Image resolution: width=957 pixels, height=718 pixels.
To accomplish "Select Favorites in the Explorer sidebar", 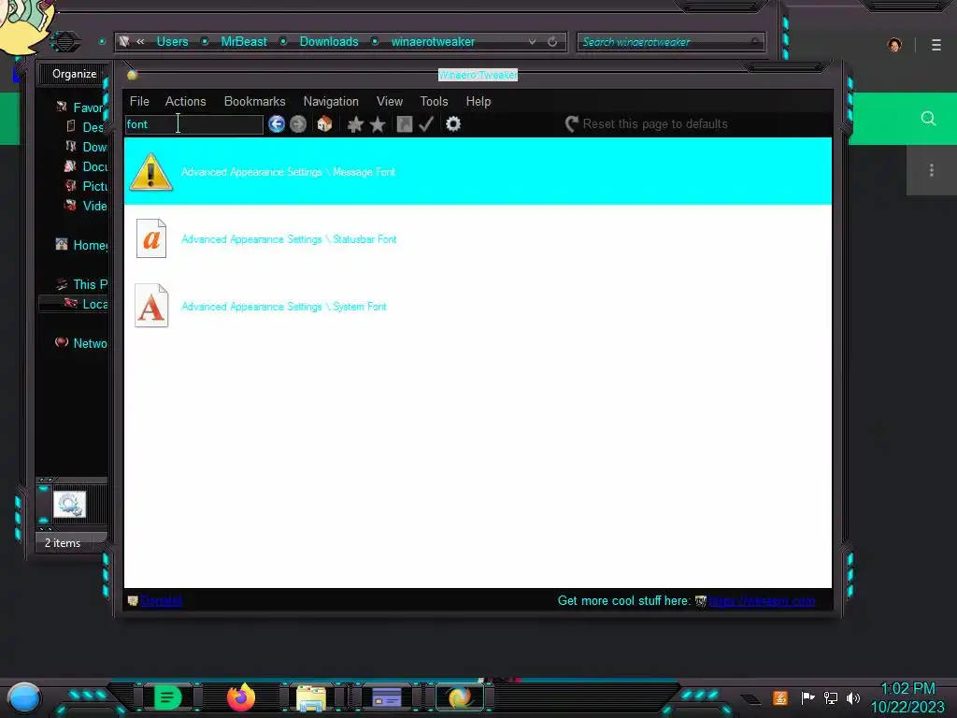I will click(x=82, y=108).
